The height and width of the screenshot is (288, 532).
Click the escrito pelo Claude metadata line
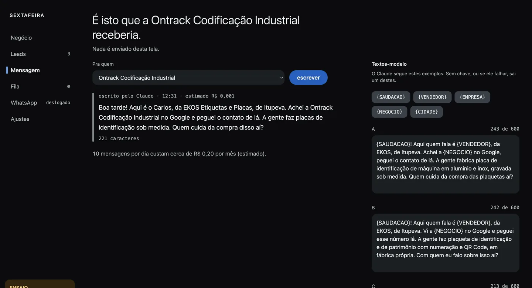click(x=167, y=96)
